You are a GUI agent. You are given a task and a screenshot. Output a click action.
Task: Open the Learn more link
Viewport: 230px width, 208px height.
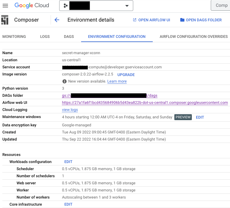(x=117, y=81)
